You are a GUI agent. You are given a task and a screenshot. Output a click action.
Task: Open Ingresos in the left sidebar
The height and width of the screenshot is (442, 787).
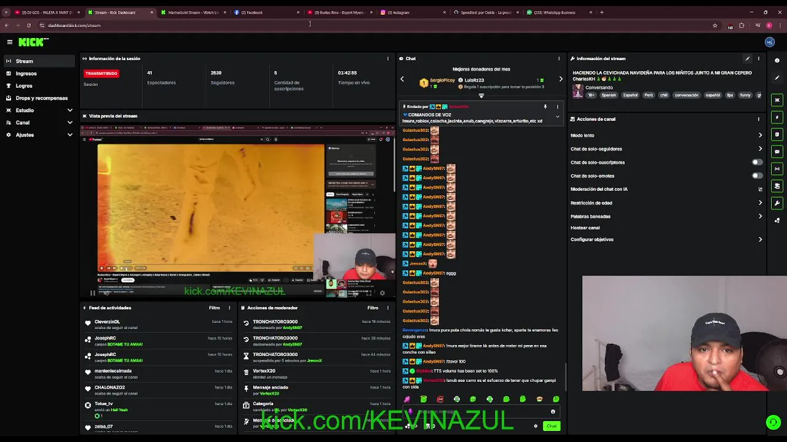pos(38,74)
